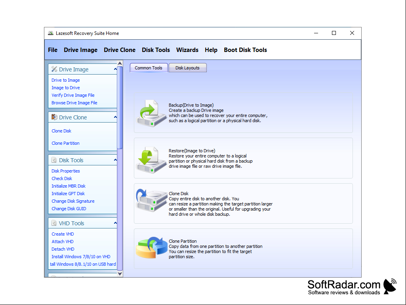Click the Drive Clone panel icon
This screenshot has height=305, width=406.
(x=54, y=117)
